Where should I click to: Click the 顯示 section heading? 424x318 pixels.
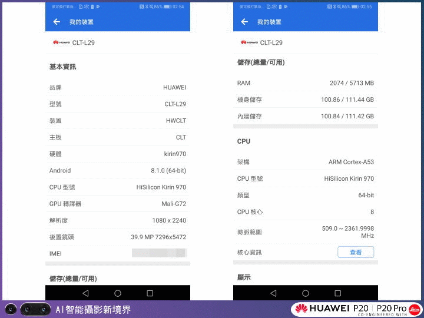coord(244,277)
